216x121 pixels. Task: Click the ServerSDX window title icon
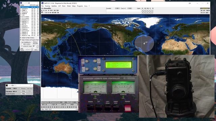(x=7, y=85)
